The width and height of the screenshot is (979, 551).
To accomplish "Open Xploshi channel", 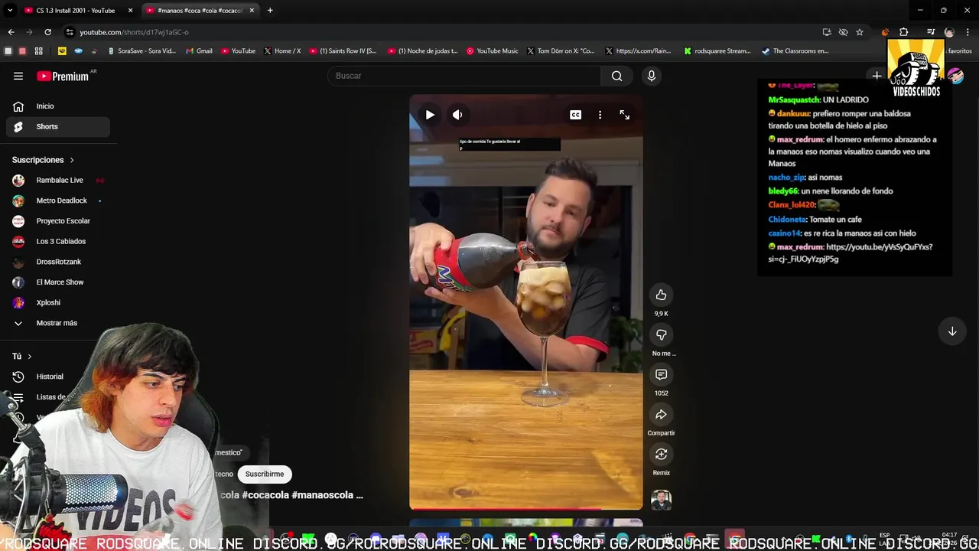I will pyautogui.click(x=58, y=302).
